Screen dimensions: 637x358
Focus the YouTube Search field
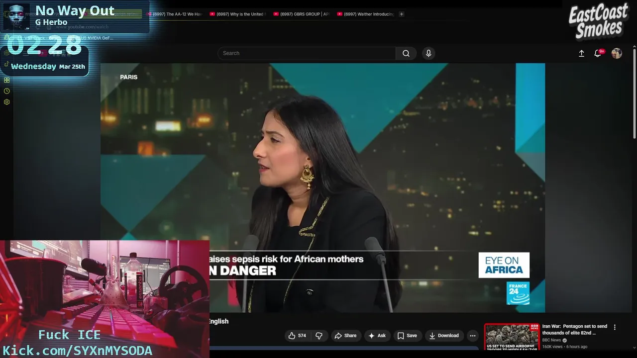tap(307, 53)
